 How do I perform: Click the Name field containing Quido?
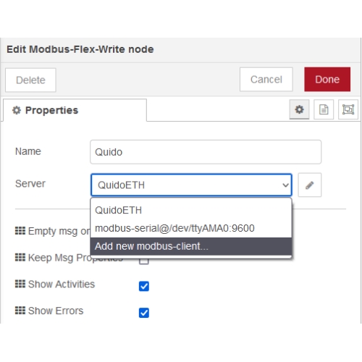pos(206,152)
